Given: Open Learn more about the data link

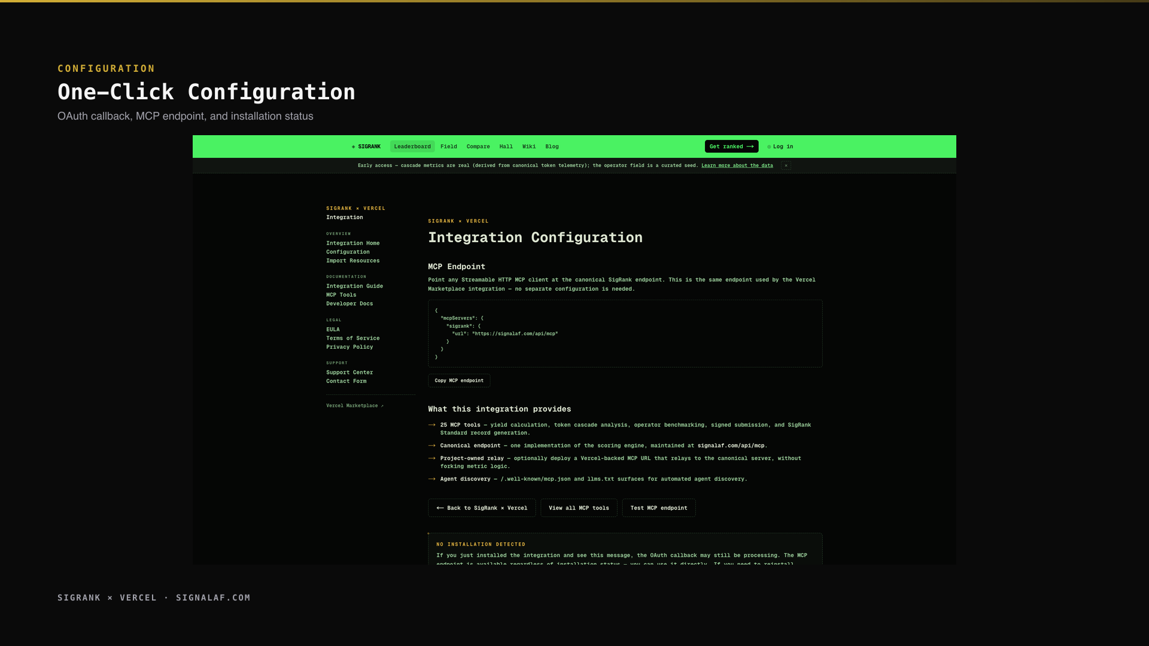Looking at the screenshot, I should [x=737, y=166].
